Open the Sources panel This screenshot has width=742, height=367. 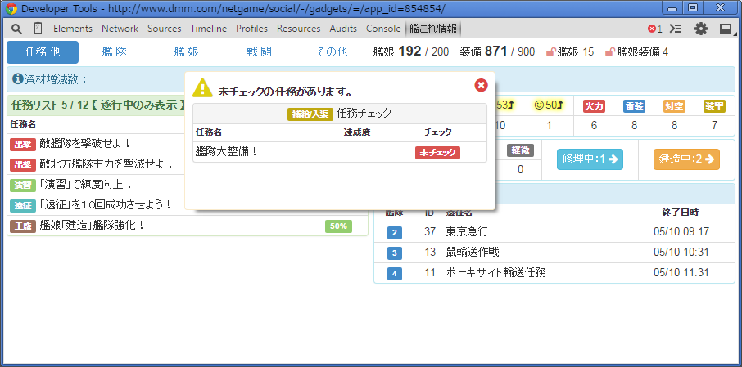click(164, 29)
